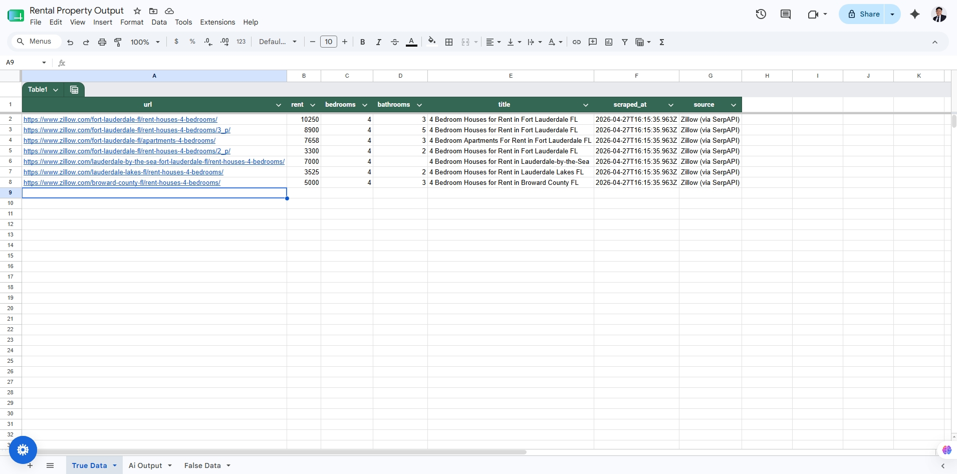Insert link with chain icon
957x474 pixels.
tap(577, 42)
